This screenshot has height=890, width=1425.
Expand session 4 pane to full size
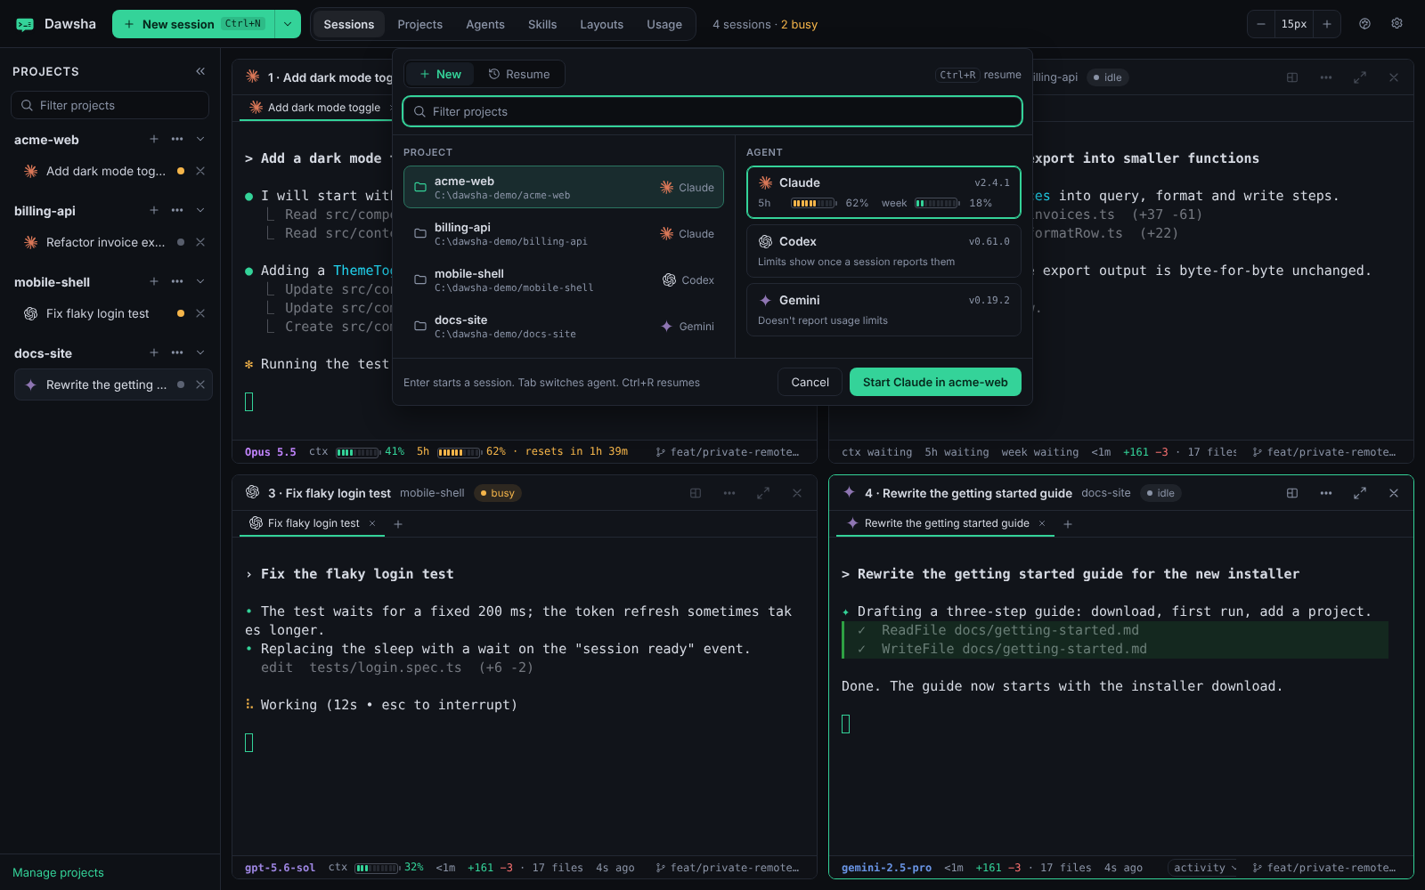(x=1360, y=493)
